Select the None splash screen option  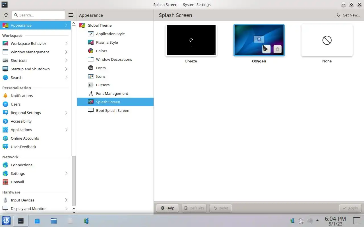(327, 40)
